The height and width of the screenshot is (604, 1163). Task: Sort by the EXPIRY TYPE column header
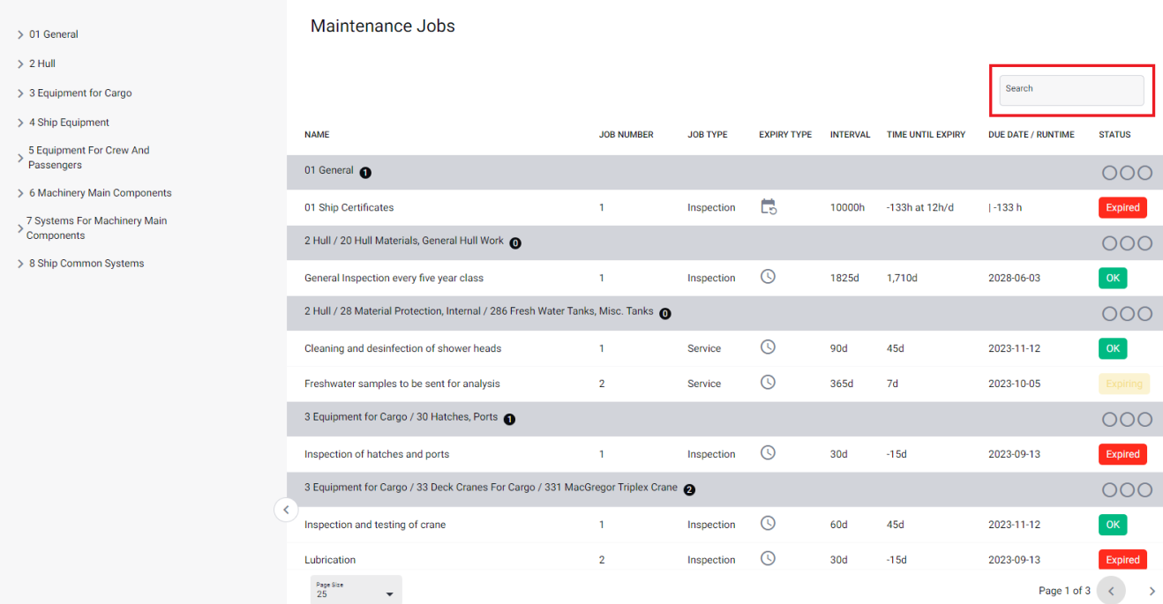[785, 135]
